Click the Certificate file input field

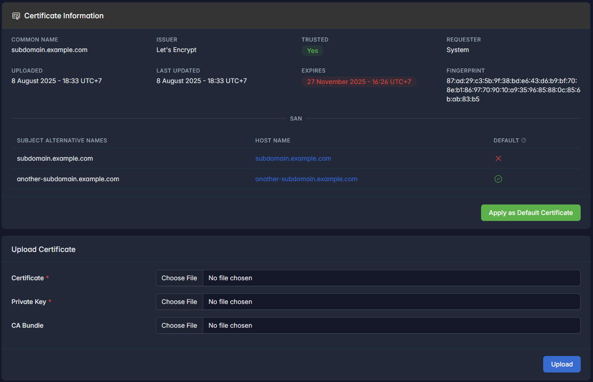(368, 278)
